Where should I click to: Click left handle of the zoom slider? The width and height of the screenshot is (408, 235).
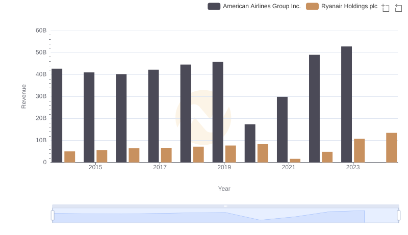53,216
